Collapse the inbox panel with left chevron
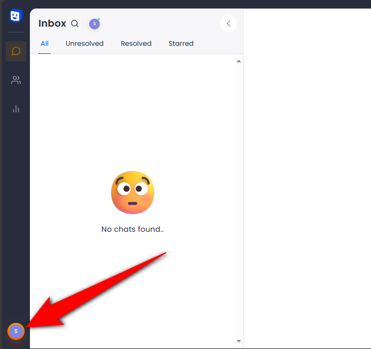 [x=228, y=23]
